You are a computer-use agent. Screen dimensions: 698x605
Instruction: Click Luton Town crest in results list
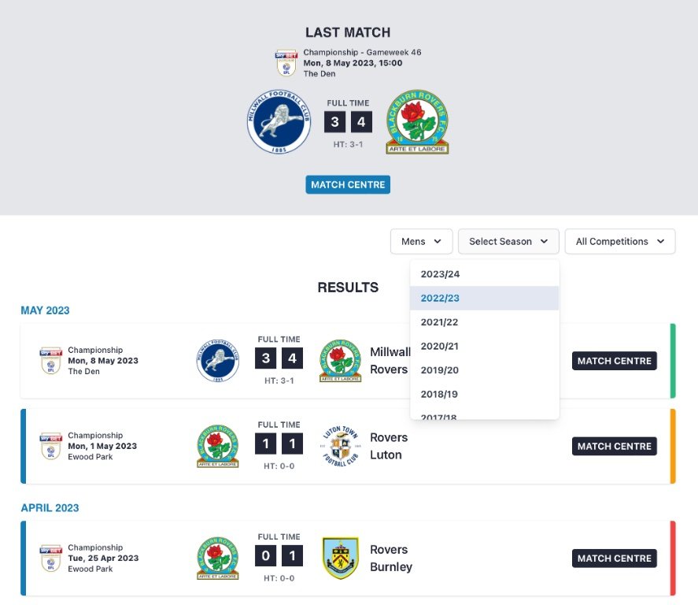(x=341, y=446)
